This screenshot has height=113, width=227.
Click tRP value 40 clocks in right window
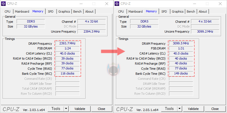[181, 63]
